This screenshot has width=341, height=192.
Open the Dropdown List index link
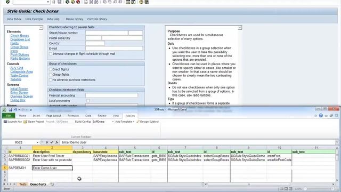point(20,39)
